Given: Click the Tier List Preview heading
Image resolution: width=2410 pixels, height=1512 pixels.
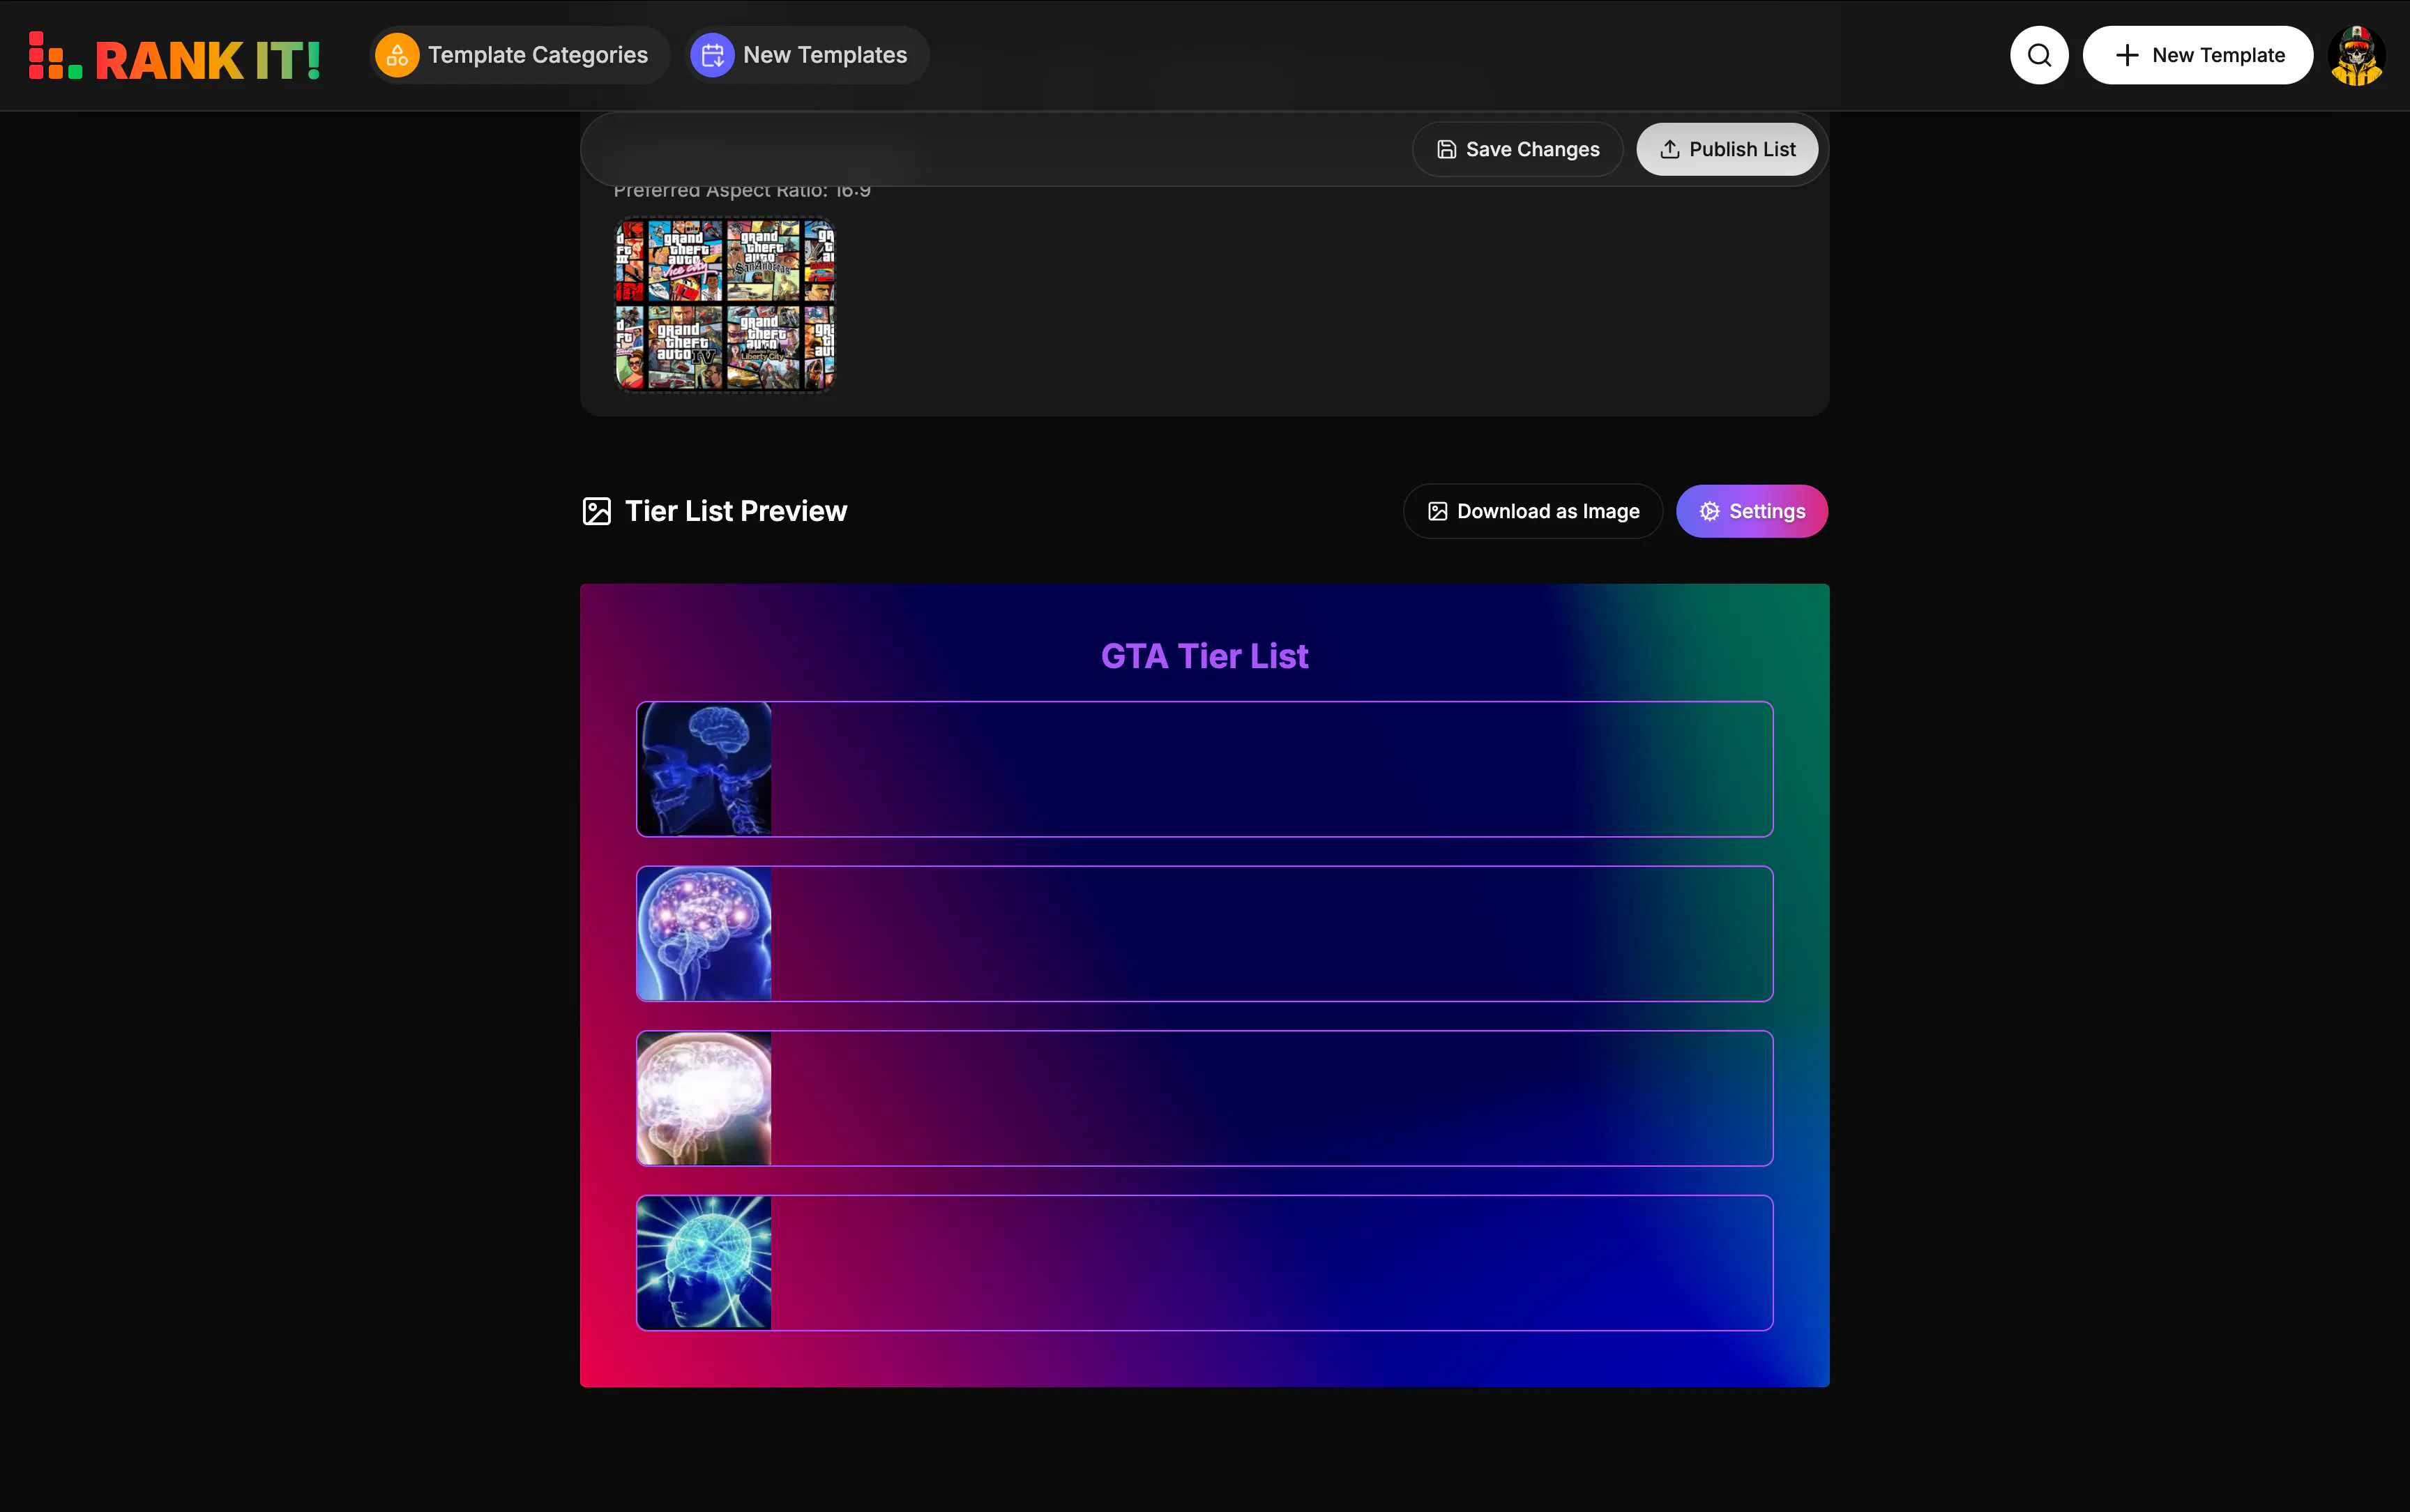Looking at the screenshot, I should coord(736,511).
